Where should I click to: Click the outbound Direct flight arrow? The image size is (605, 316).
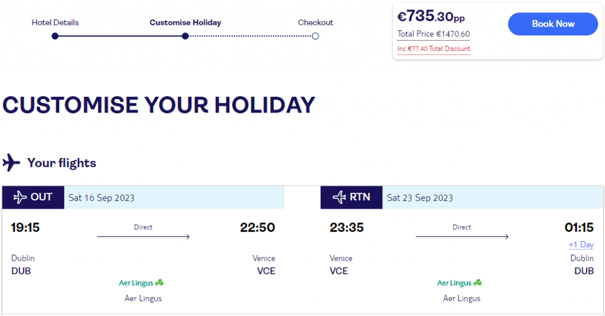pyautogui.click(x=143, y=236)
